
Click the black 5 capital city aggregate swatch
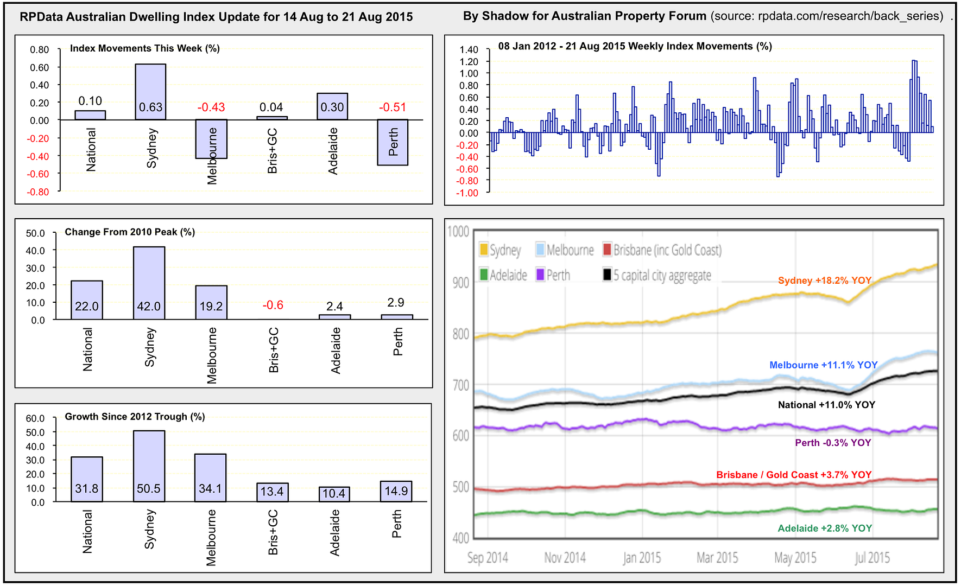point(608,275)
